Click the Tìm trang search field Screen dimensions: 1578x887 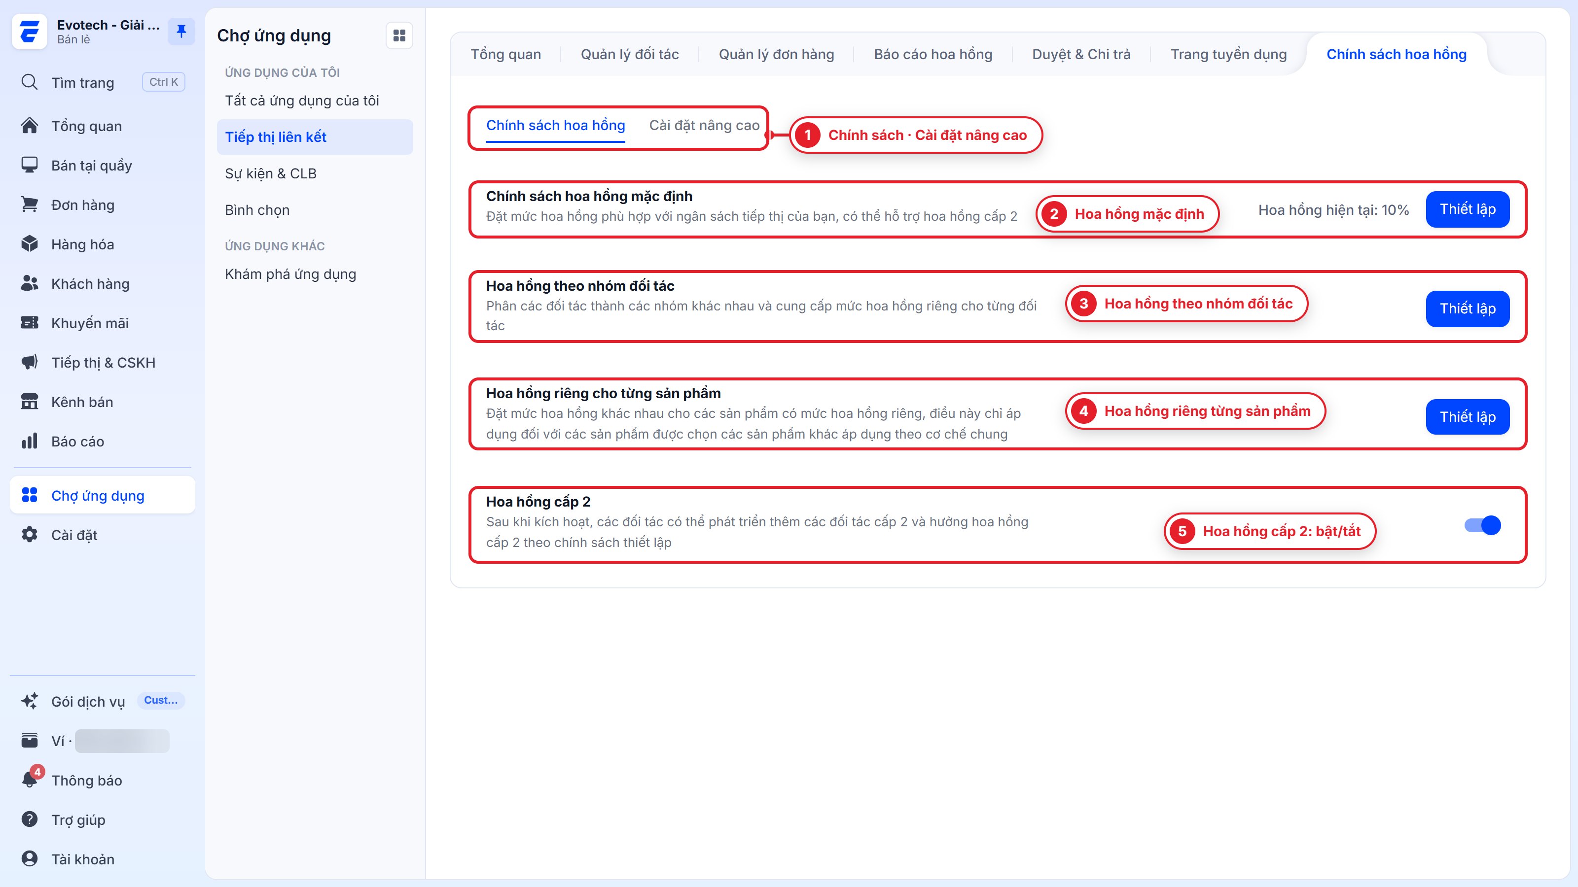pos(102,82)
